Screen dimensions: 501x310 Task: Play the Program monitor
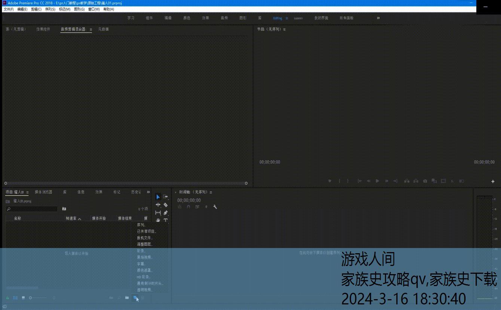coord(378,181)
